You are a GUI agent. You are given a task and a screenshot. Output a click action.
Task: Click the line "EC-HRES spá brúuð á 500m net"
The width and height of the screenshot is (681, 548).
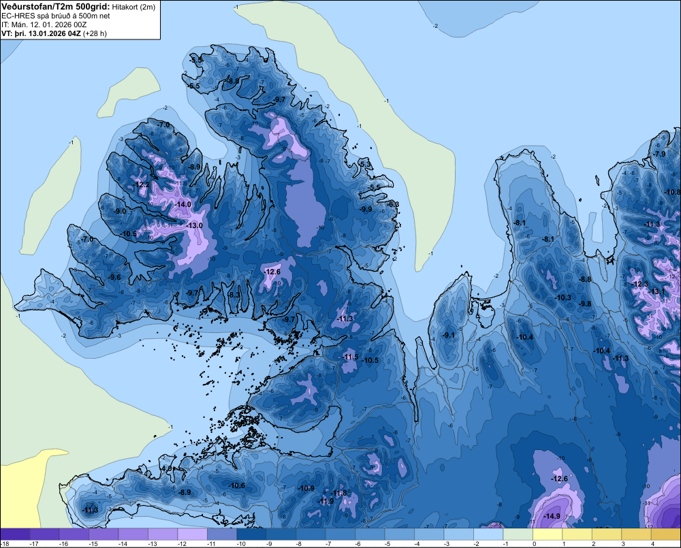pyautogui.click(x=56, y=16)
